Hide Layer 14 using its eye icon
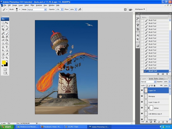 coord(142,90)
